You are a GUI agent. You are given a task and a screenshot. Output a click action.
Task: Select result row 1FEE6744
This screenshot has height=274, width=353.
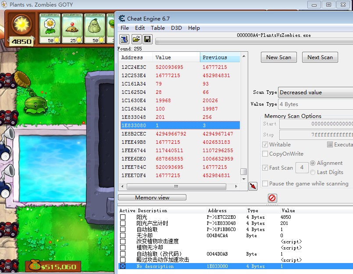click(180, 150)
